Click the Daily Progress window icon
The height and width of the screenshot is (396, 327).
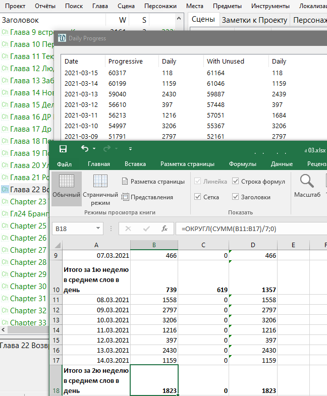[x=62, y=38]
